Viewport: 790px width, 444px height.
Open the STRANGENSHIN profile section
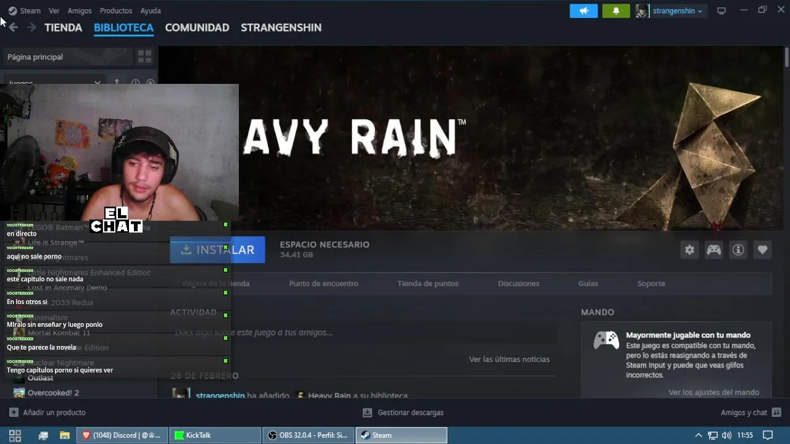pos(281,28)
